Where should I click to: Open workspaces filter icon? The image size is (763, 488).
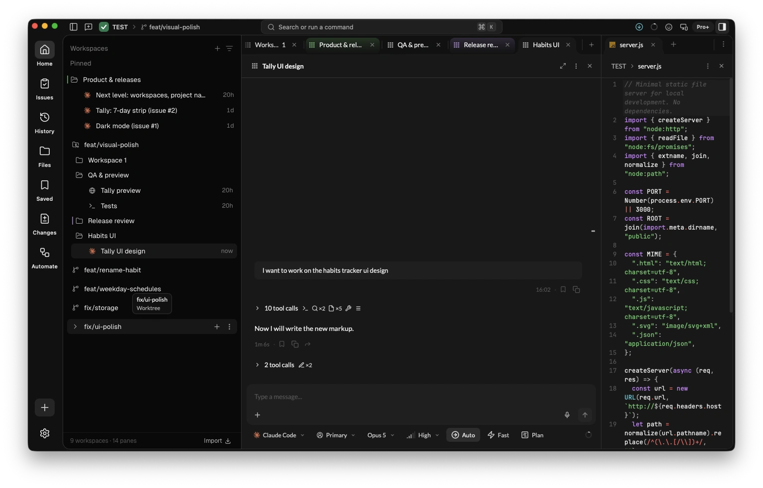(229, 48)
